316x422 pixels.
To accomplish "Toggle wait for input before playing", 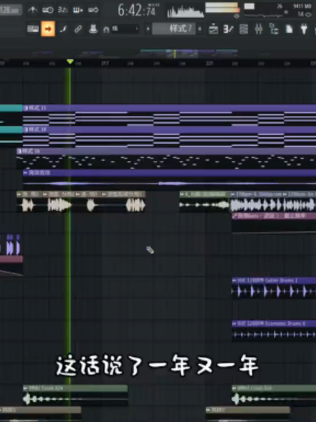I will tap(48, 10).
